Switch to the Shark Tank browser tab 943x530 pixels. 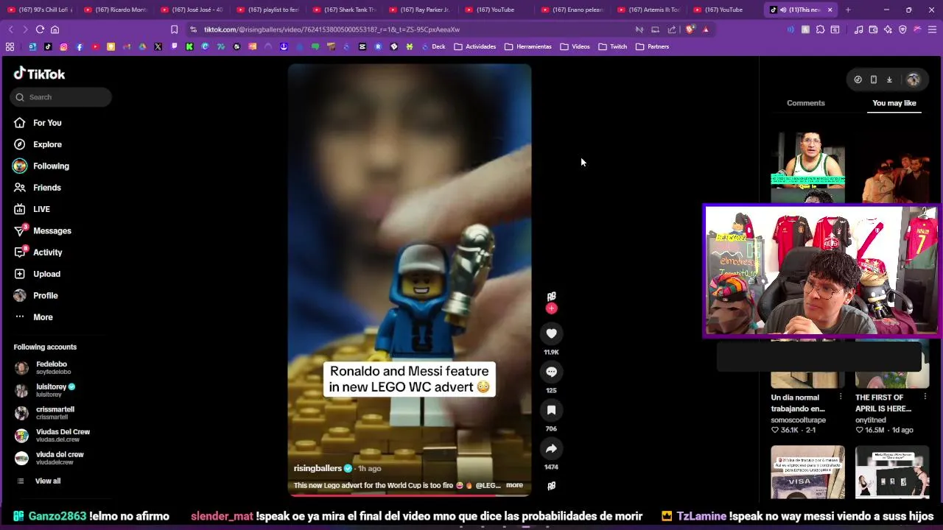point(344,10)
